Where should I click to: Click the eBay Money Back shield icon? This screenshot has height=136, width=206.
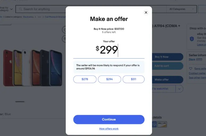(192, 39)
